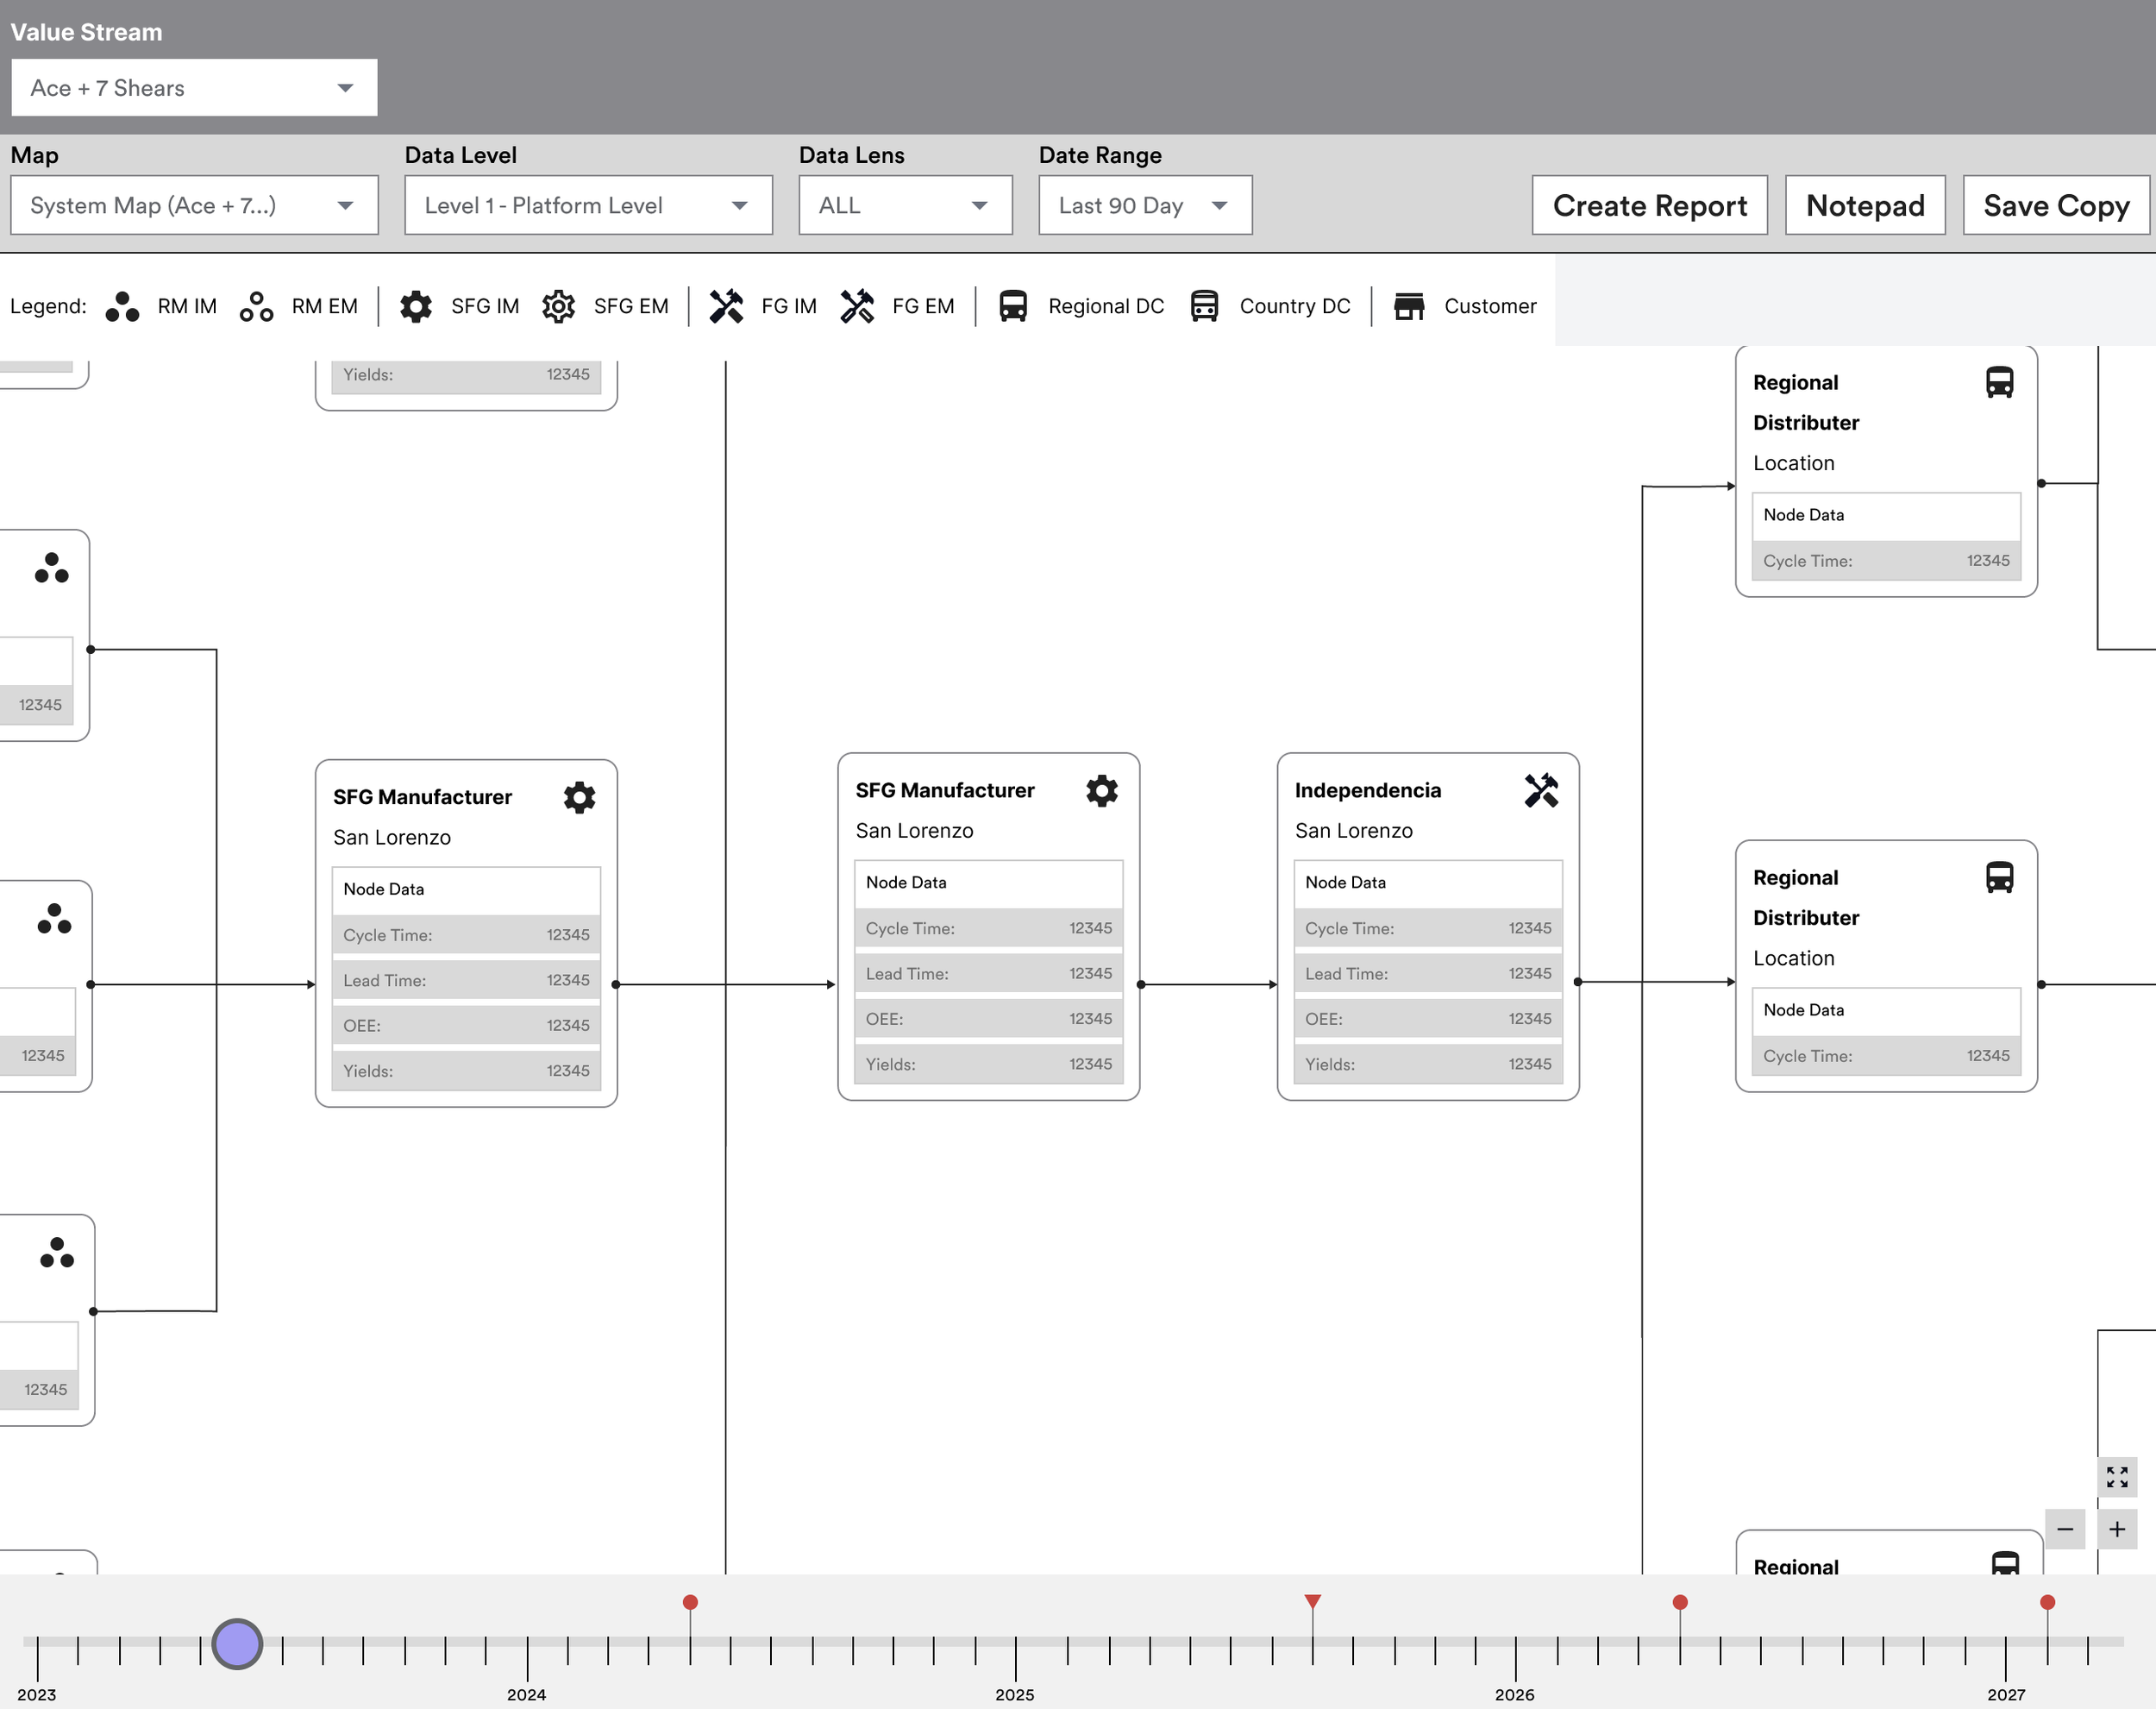
Task: Click the Regional DC bus legend icon
Action: 1013,306
